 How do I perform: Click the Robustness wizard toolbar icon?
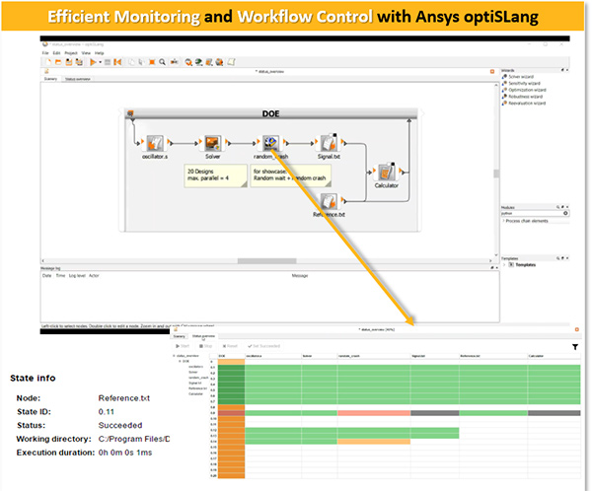tap(219, 62)
